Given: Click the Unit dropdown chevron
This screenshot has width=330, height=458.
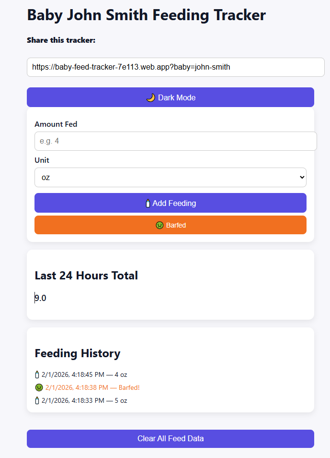Looking at the screenshot, I should pyautogui.click(x=301, y=177).
